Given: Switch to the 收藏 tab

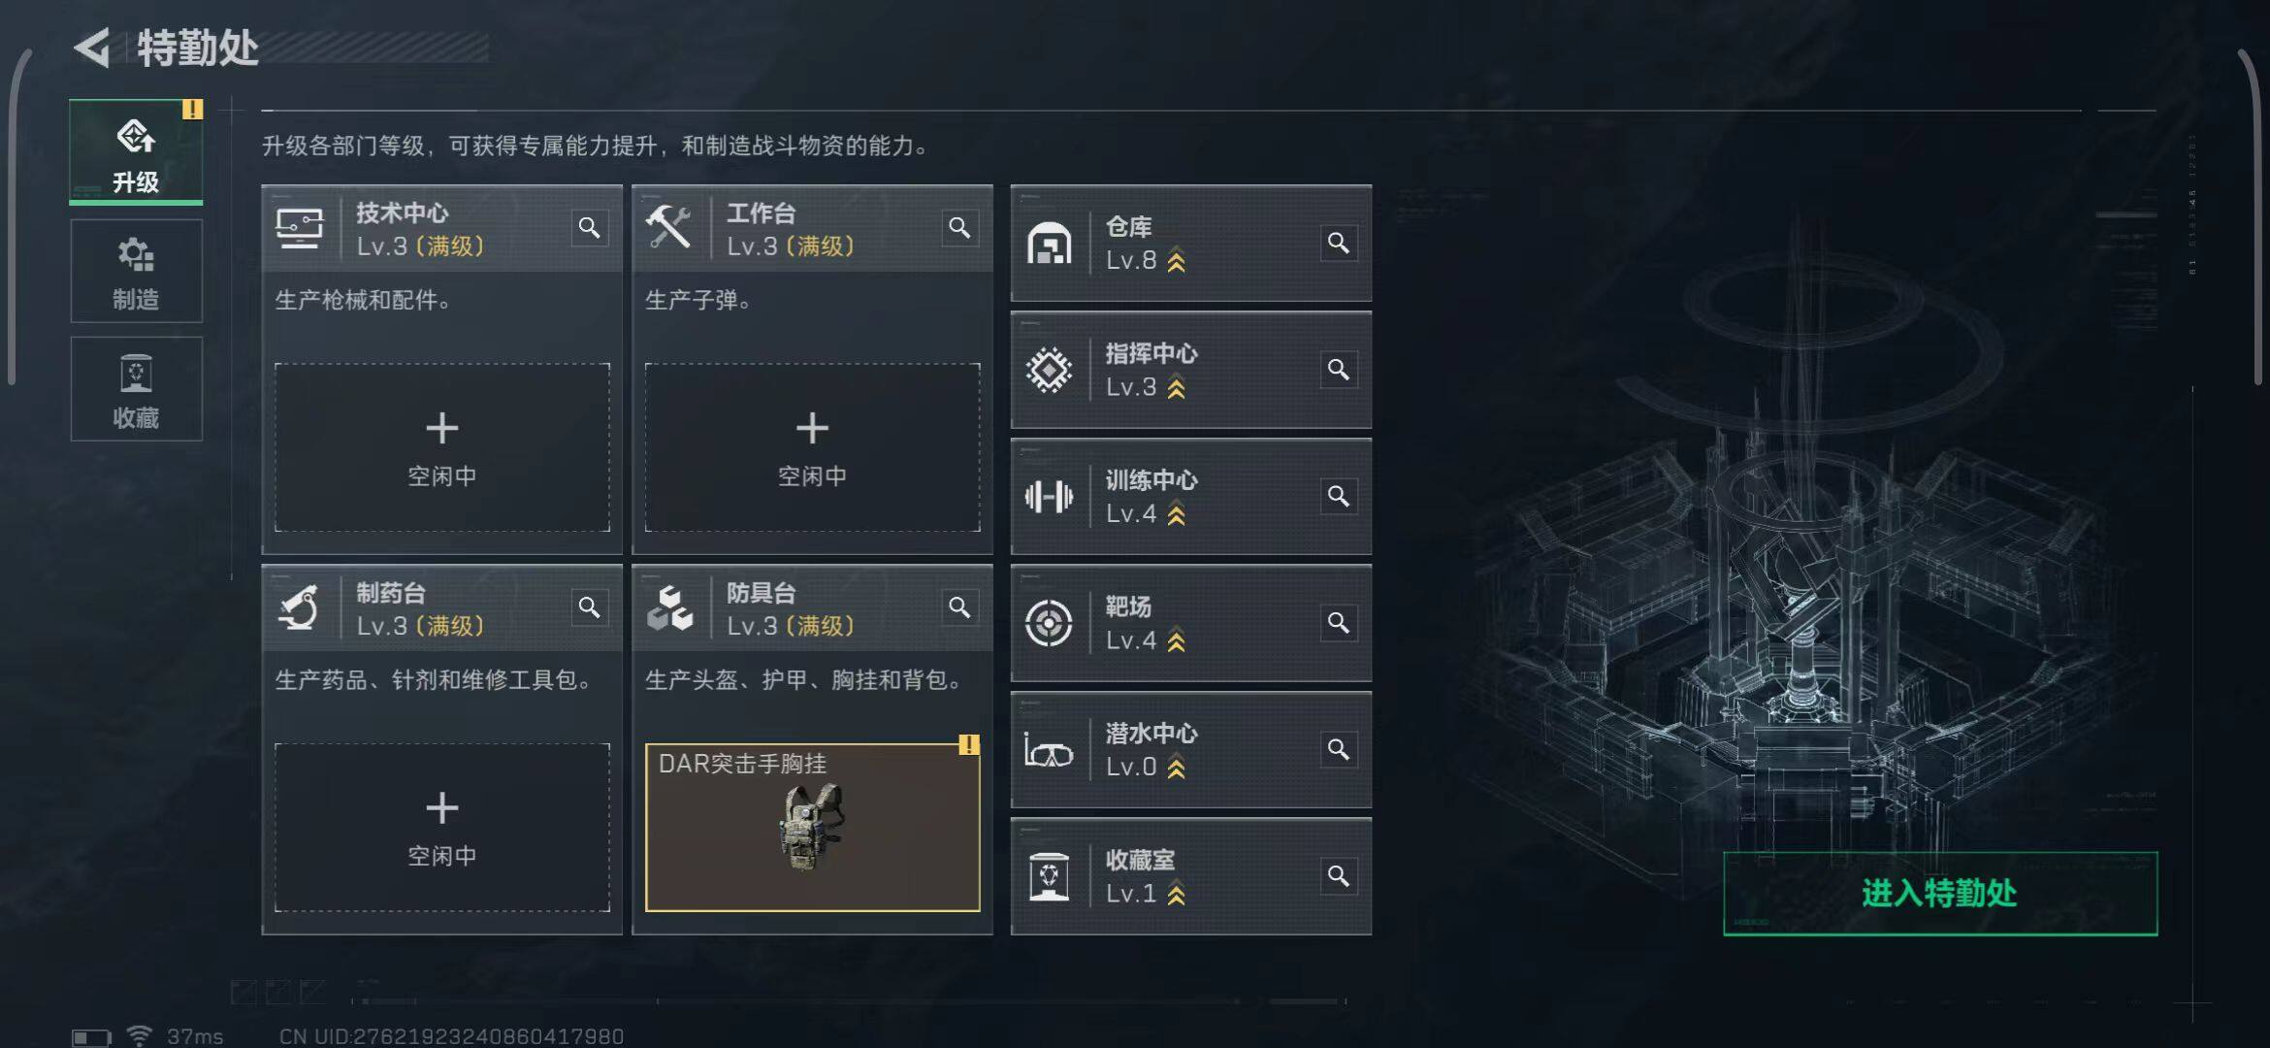Looking at the screenshot, I should [137, 389].
